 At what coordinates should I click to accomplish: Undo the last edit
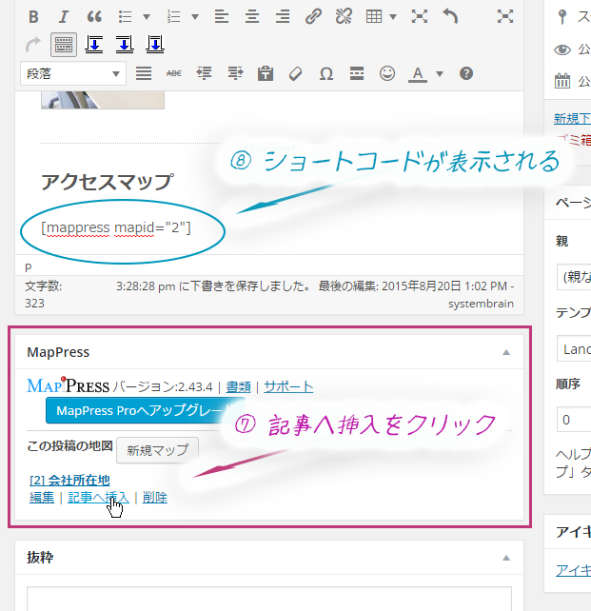(450, 16)
